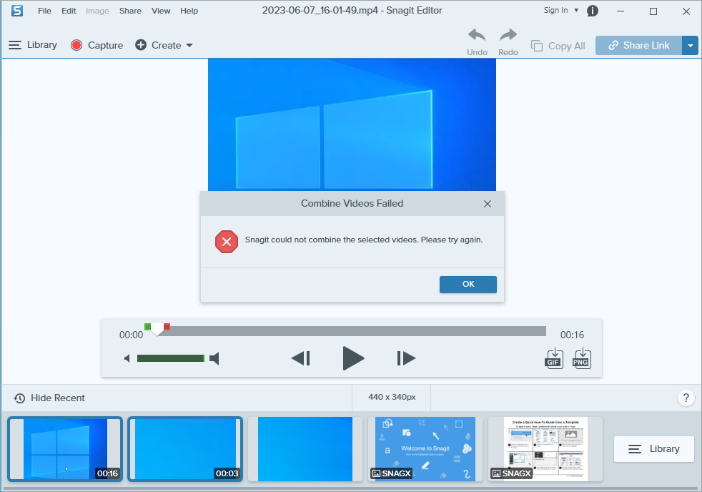Image resolution: width=702 pixels, height=492 pixels.
Task: Hide Recent captures tray
Action: coord(49,398)
